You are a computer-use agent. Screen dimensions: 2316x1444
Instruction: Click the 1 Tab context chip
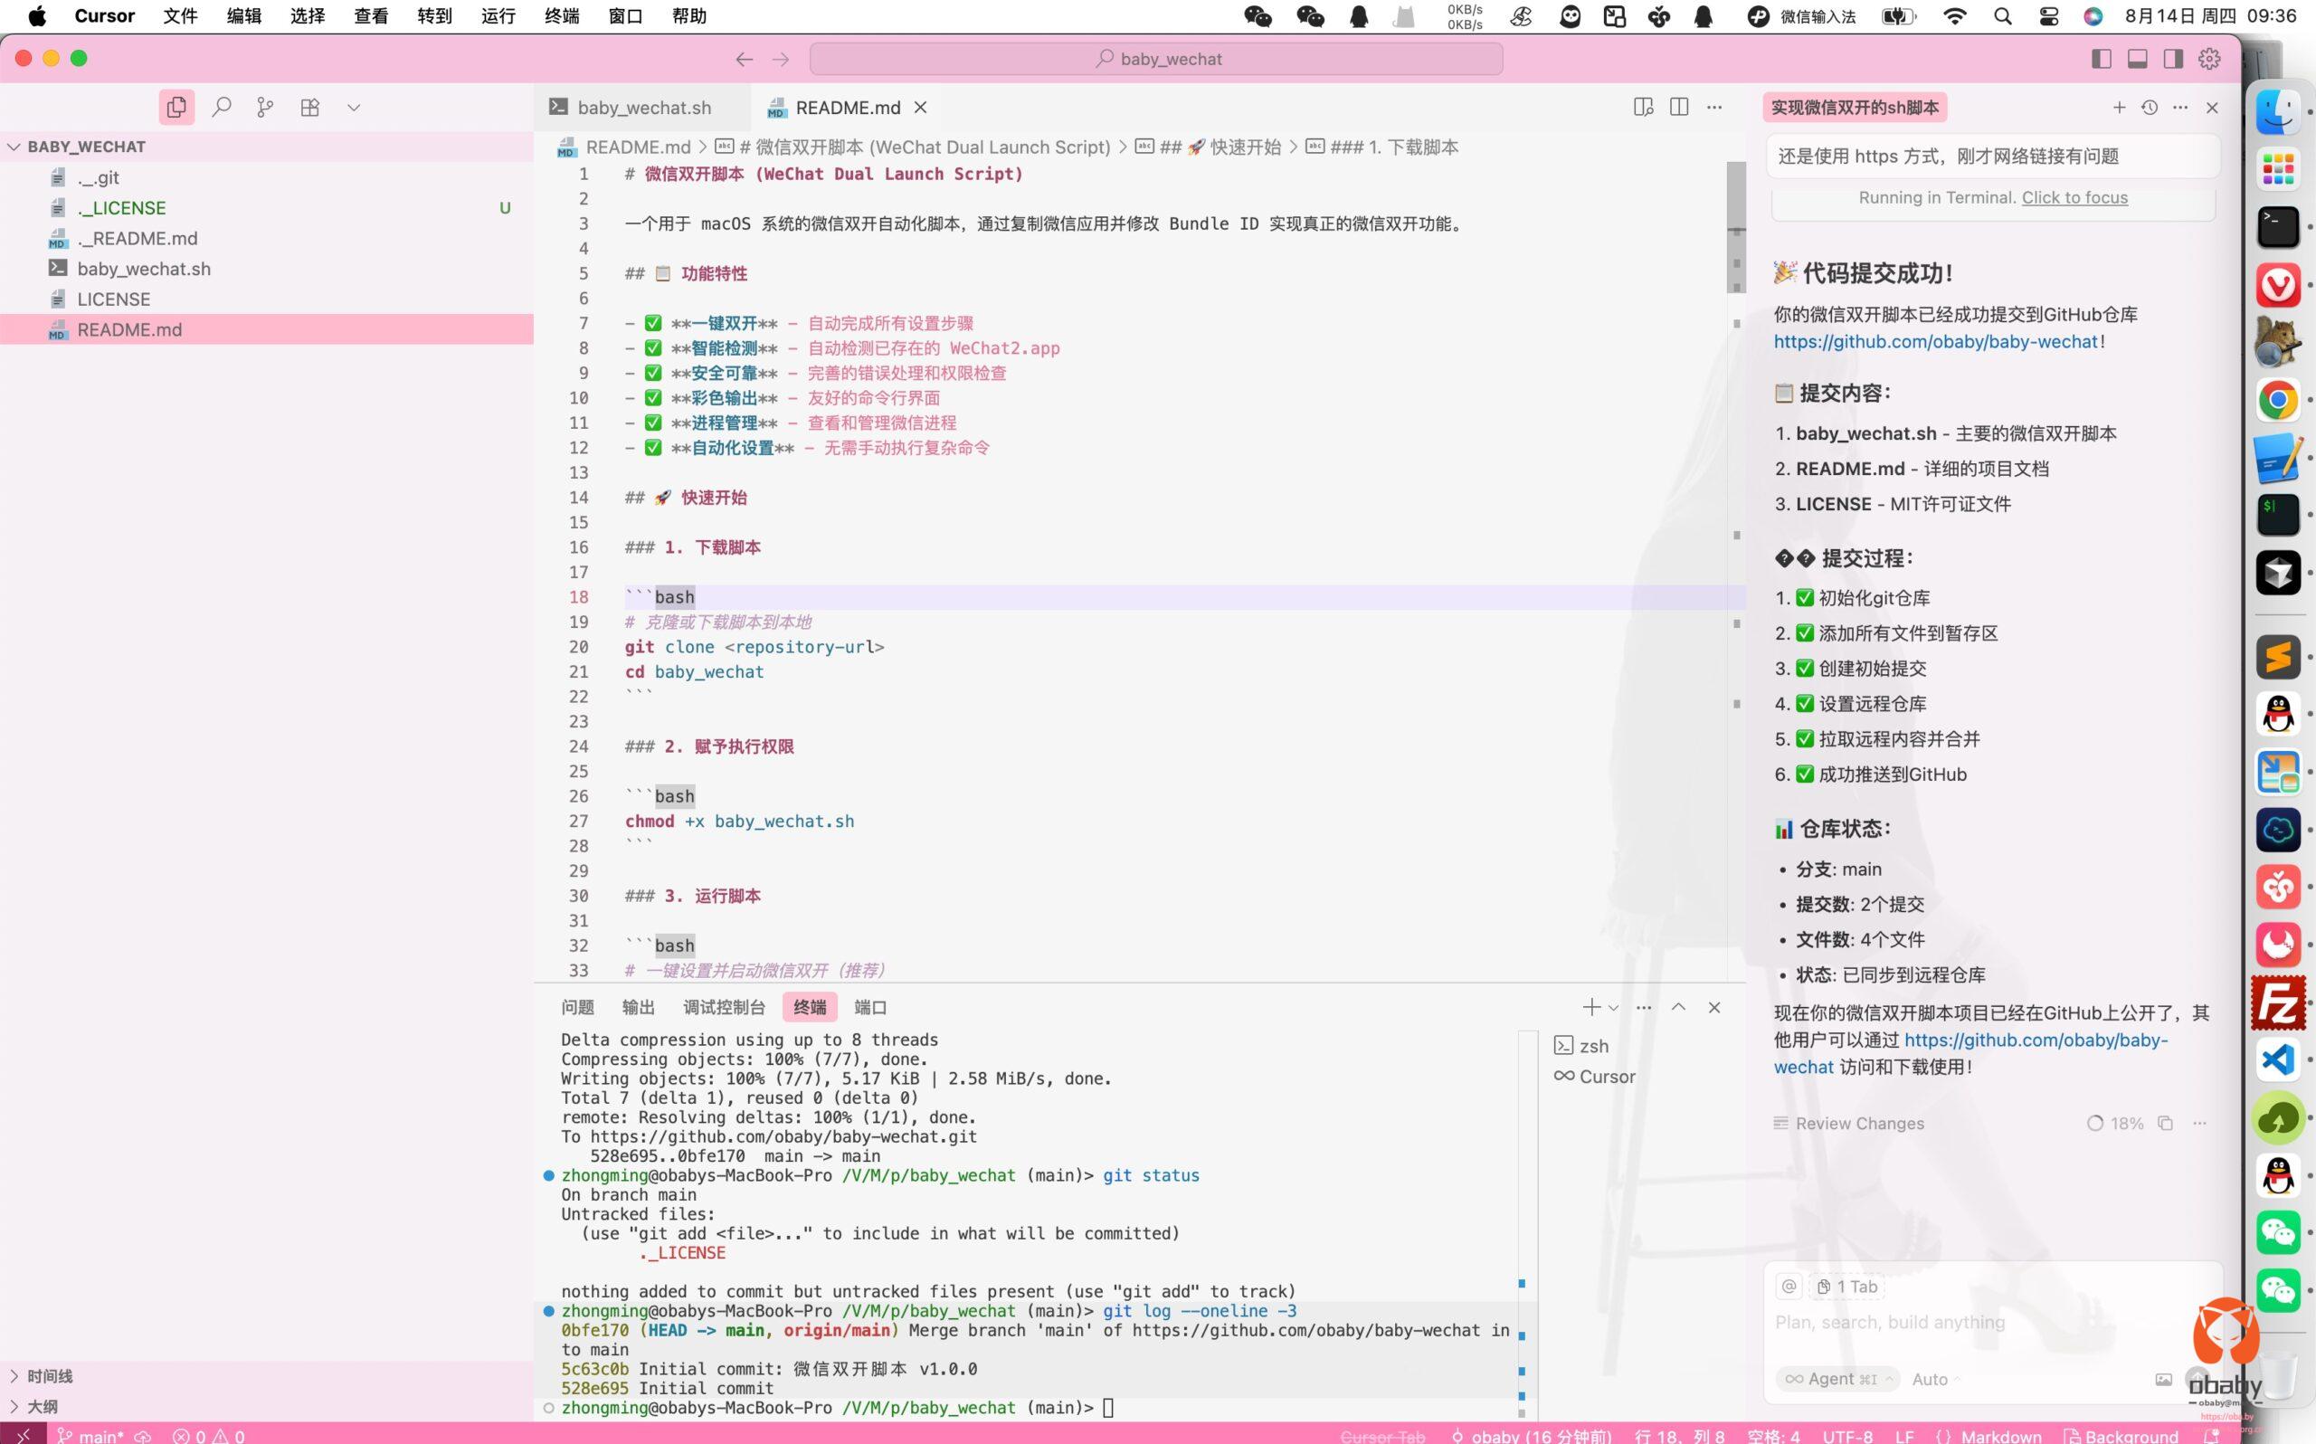point(1847,1287)
